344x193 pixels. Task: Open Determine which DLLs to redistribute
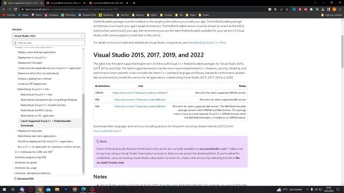click(x=38, y=73)
